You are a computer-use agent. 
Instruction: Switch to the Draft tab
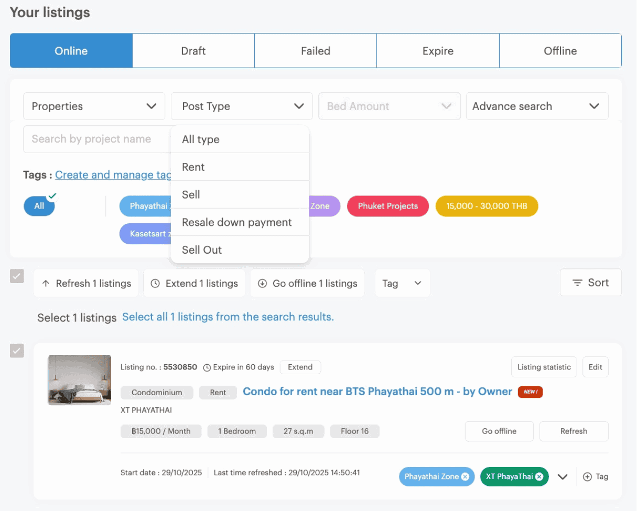[x=193, y=50]
